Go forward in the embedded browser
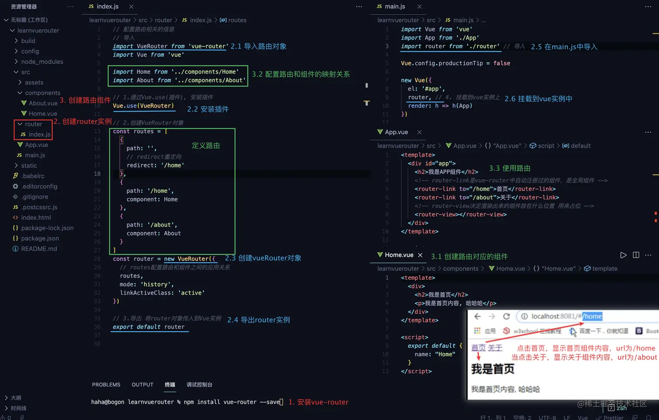Viewport: 659px width, 420px height. (492, 316)
